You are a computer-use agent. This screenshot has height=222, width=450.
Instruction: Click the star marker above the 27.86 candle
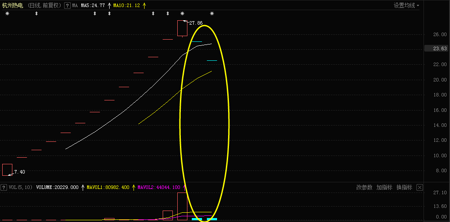(x=182, y=14)
